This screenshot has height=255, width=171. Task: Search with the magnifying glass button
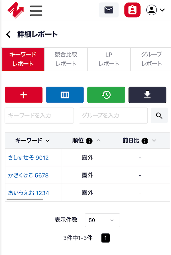(159, 115)
